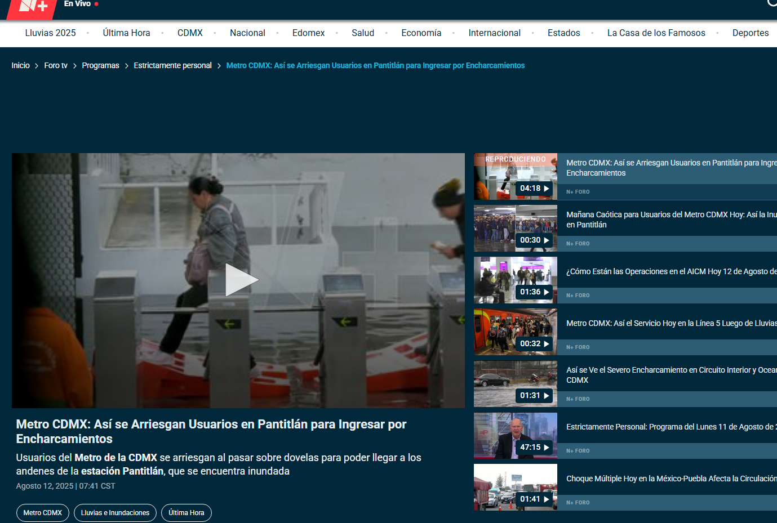Open the Choque Múltiple México-Puebla thumbnail
Screen dimensions: 777x523
coord(515,487)
